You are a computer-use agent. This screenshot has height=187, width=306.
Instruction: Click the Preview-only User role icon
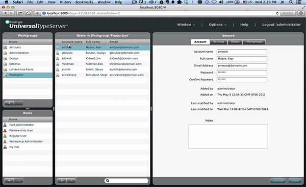[5, 130]
